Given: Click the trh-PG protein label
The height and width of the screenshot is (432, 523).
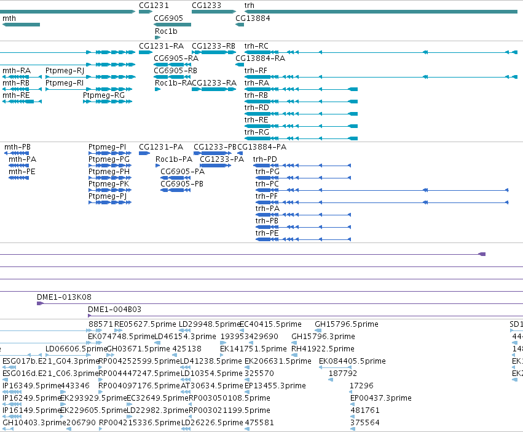Looking at the screenshot, I should (x=267, y=172).
